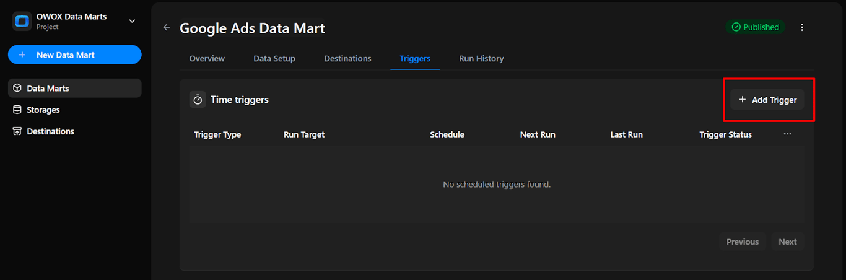Switch to the Overview tab
This screenshot has height=280, width=846.
tap(207, 58)
